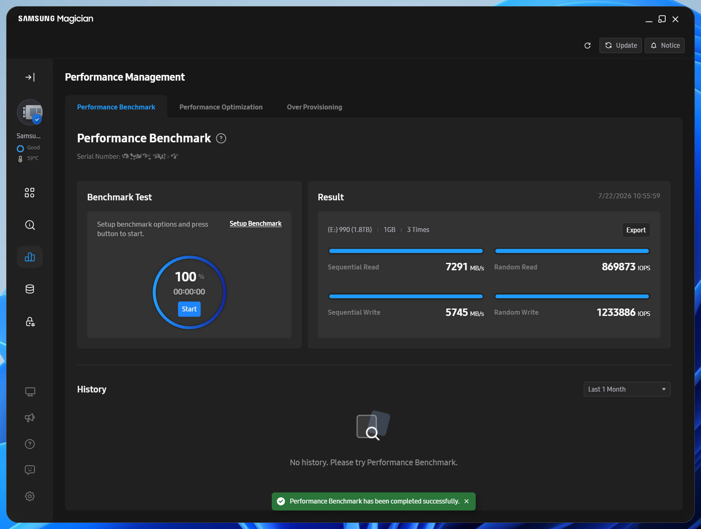Click the 3 Times test count label
The height and width of the screenshot is (529, 701).
(x=418, y=230)
